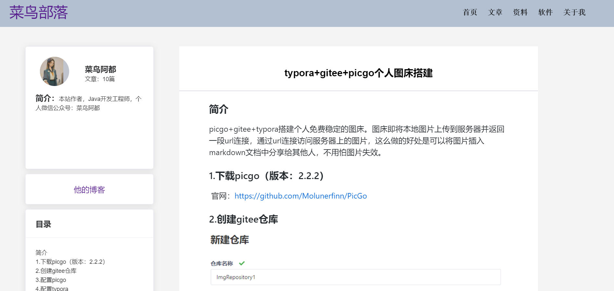Screen dimensions: 614x291
Task: Click the 仓库名称 field label
Action: pos(222,263)
